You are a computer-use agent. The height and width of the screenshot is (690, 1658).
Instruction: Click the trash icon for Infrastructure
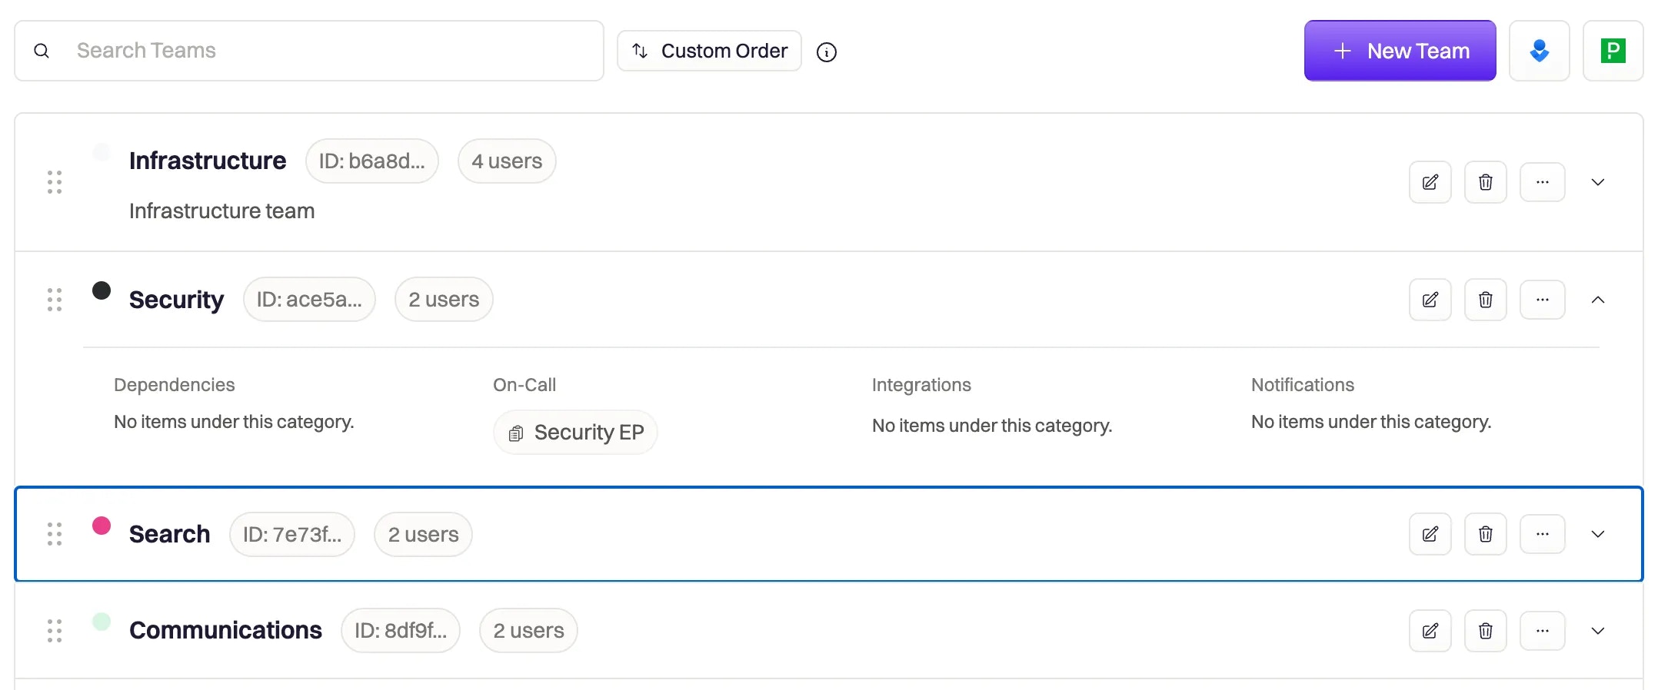[1485, 182]
